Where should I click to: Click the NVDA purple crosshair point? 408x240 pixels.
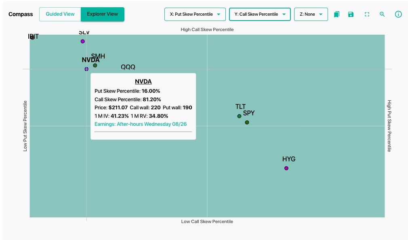pyautogui.click(x=86, y=69)
